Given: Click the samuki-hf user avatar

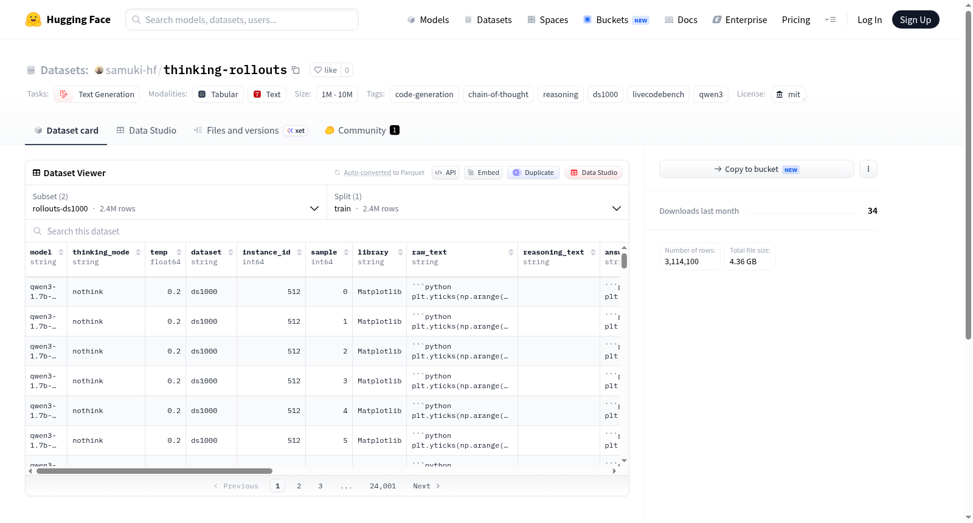Looking at the screenshot, I should pyautogui.click(x=99, y=70).
